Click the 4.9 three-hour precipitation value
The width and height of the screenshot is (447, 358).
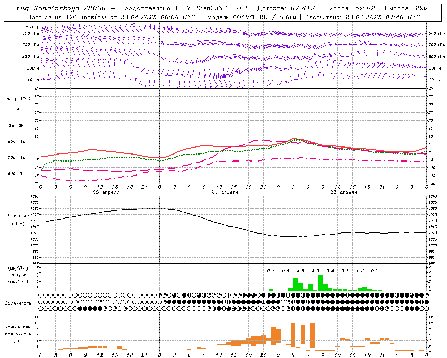pos(315,271)
